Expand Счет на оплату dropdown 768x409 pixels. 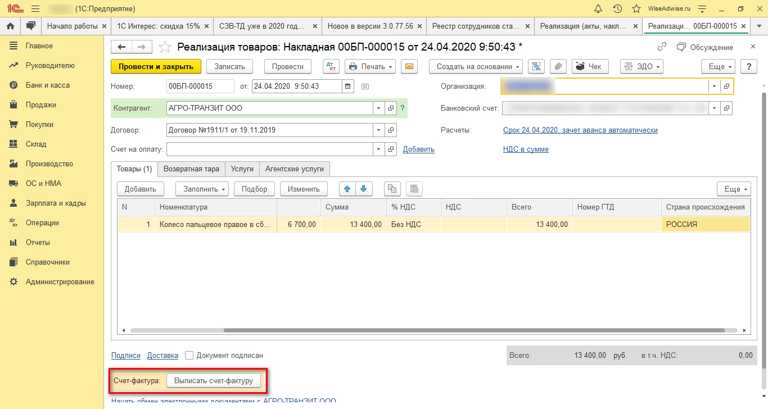tap(378, 149)
